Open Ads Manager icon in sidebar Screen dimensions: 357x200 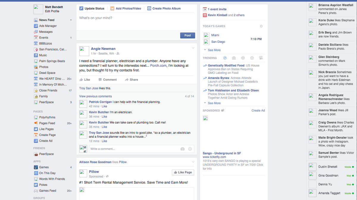pos(36,26)
